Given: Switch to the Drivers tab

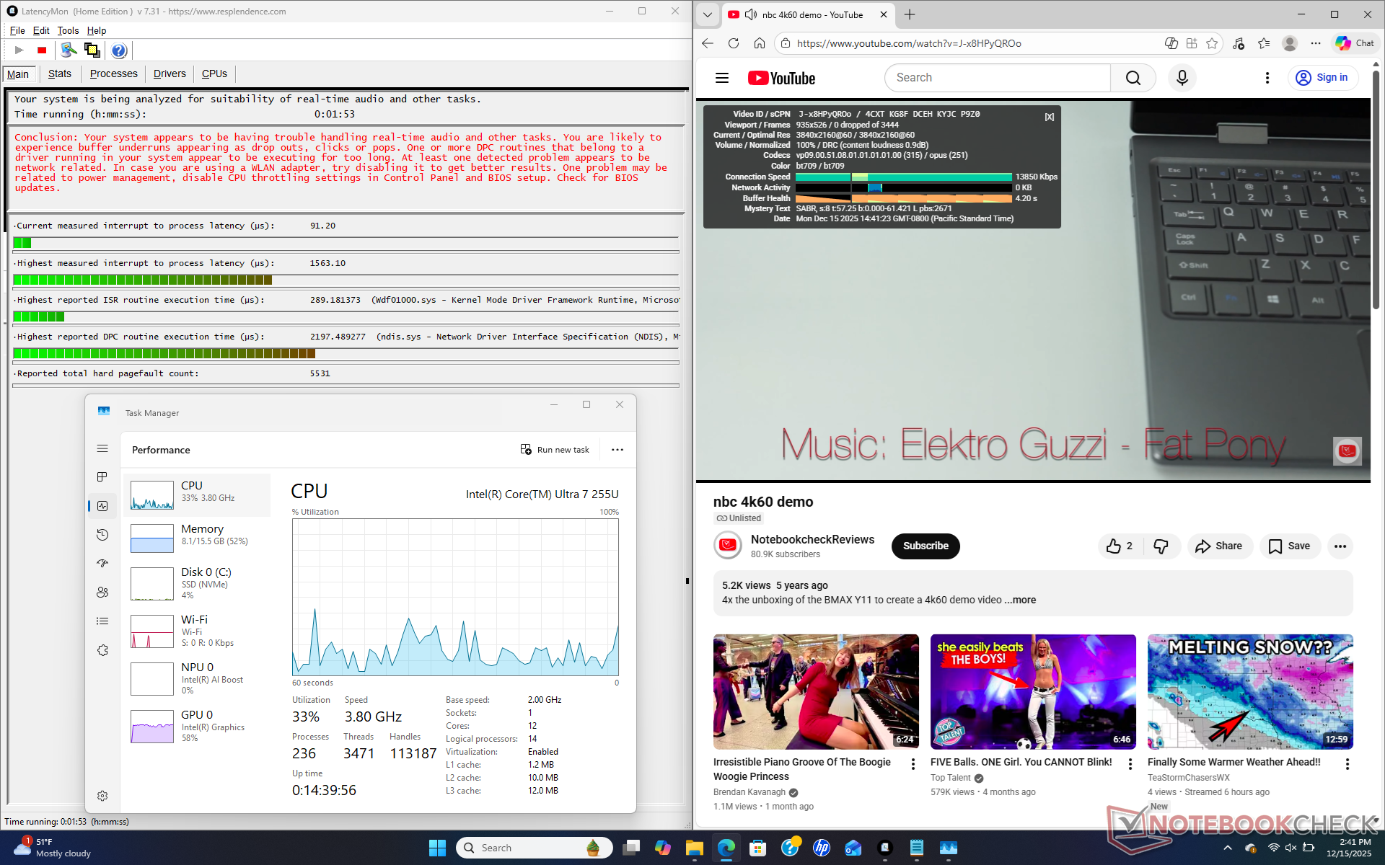Looking at the screenshot, I should coord(170,74).
